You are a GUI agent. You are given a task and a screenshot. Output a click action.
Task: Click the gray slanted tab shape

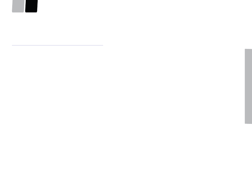[x=18, y=6]
